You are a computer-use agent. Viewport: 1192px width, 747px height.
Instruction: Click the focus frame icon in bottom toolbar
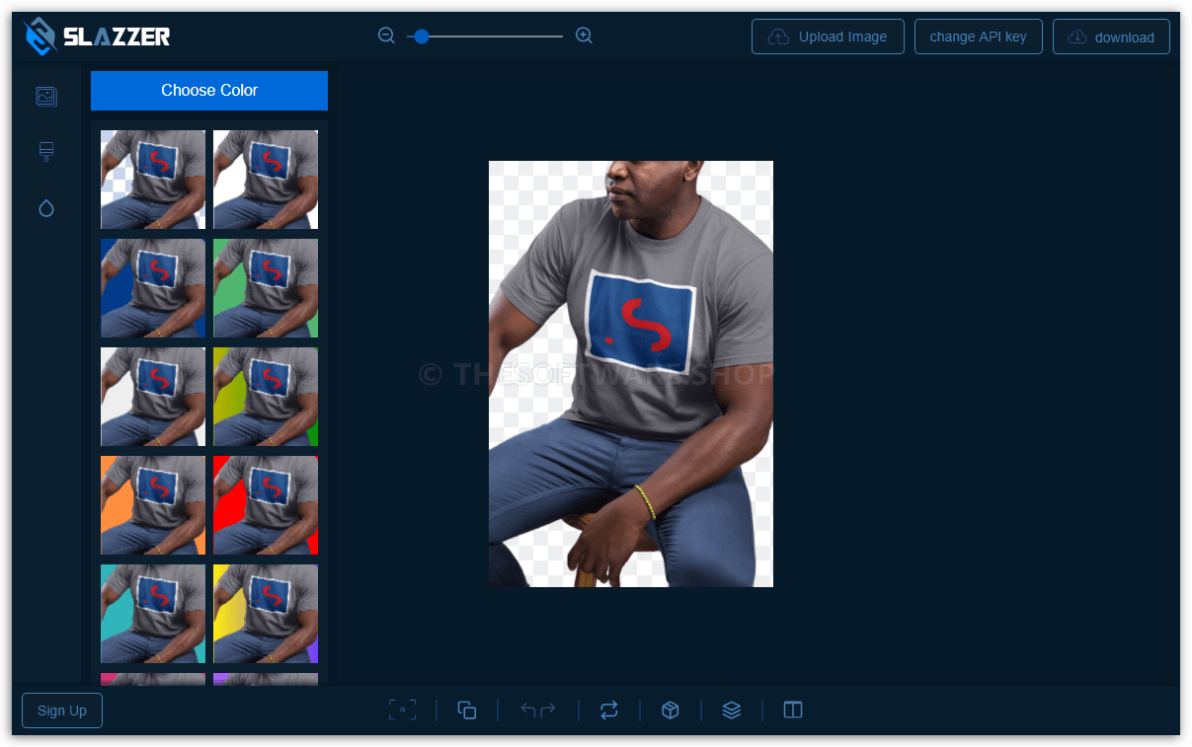(402, 710)
